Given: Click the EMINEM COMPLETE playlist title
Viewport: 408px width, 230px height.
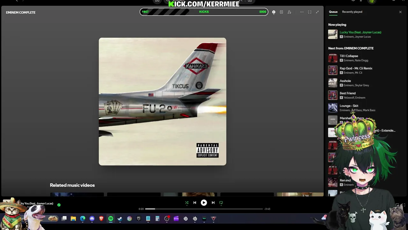Looking at the screenshot, I should pyautogui.click(x=21, y=12).
